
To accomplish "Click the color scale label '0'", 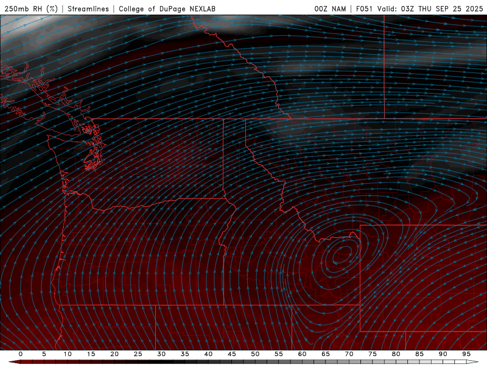I will tap(21, 354).
